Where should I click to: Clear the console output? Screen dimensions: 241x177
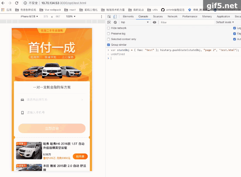pos(115,22)
